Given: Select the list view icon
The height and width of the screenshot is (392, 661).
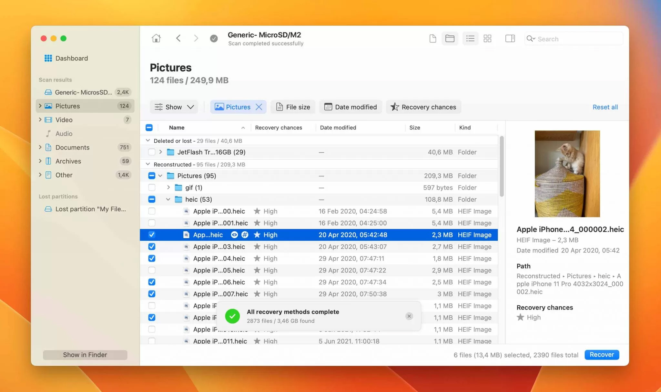Looking at the screenshot, I should coord(470,39).
